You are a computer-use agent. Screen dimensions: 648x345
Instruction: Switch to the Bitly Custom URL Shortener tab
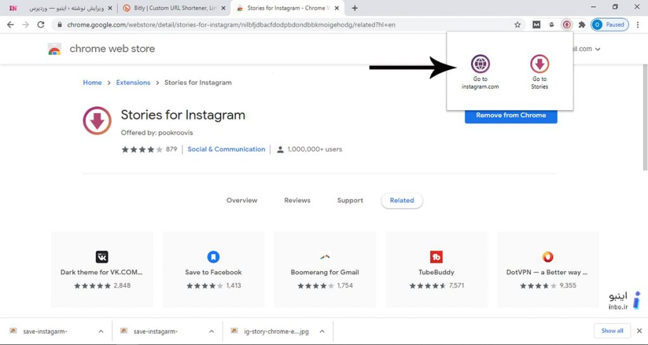[175, 8]
